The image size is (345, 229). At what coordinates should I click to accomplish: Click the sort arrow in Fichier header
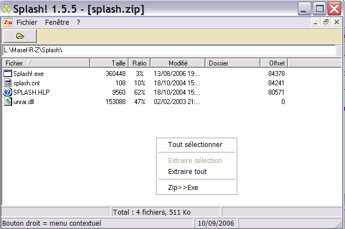pyautogui.click(x=29, y=63)
